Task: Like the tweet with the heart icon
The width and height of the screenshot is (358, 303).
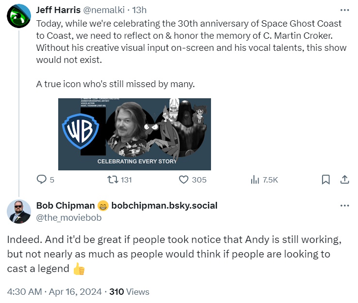Action: 184,180
